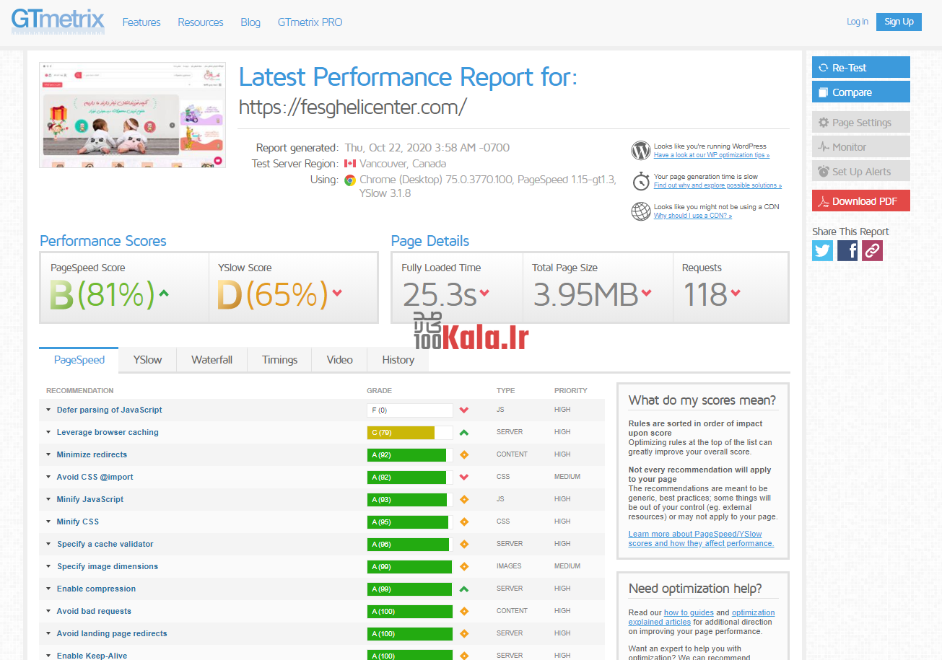This screenshot has width=942, height=660.
Task: Switch to the YSlow tab
Action: tap(147, 359)
